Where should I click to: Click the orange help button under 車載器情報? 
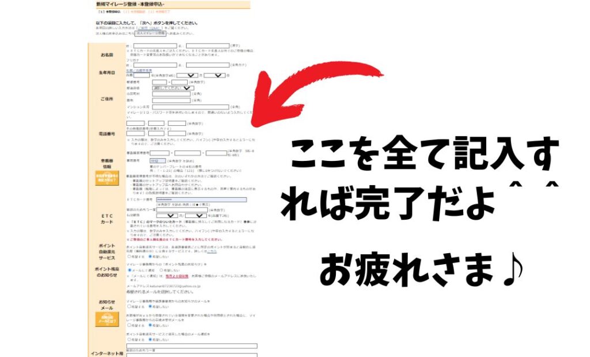pyautogui.click(x=107, y=178)
